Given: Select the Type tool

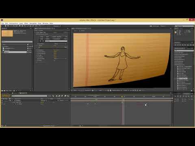Looking at the screenshot, I should pos(25,26).
